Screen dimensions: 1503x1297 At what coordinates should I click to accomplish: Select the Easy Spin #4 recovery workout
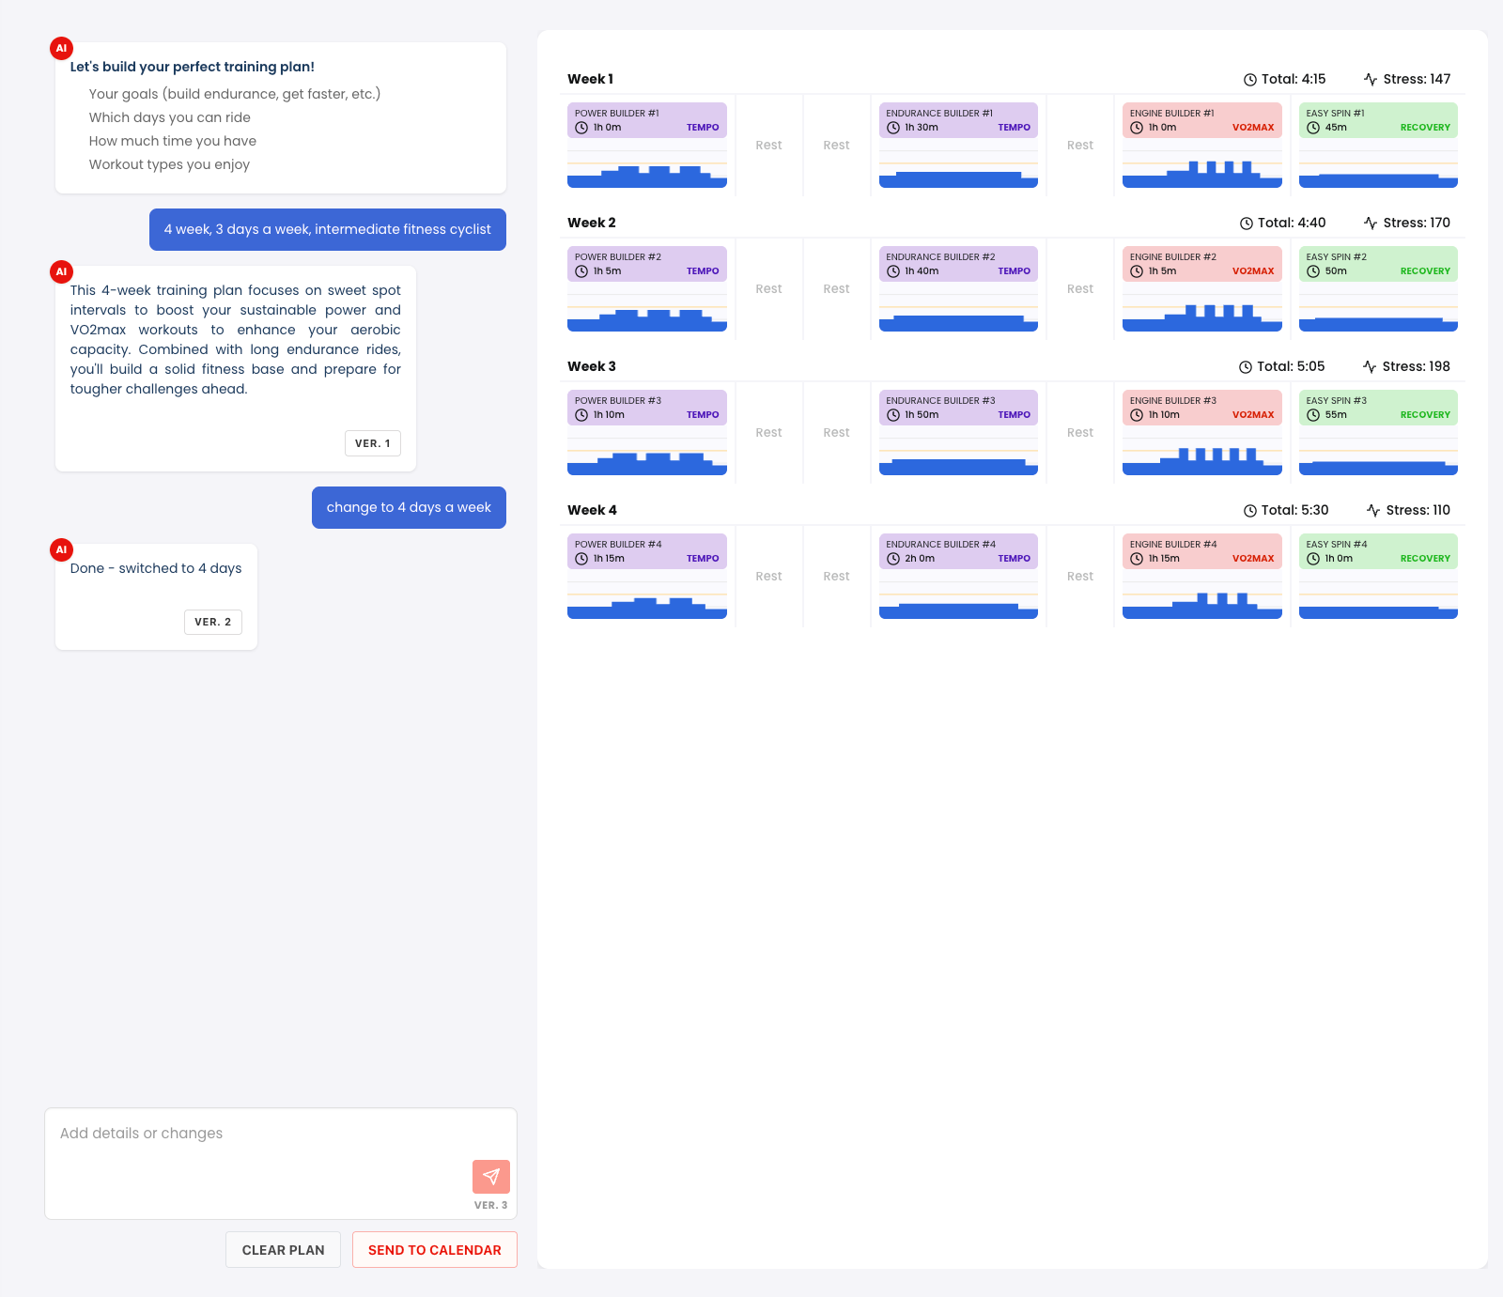click(x=1377, y=551)
